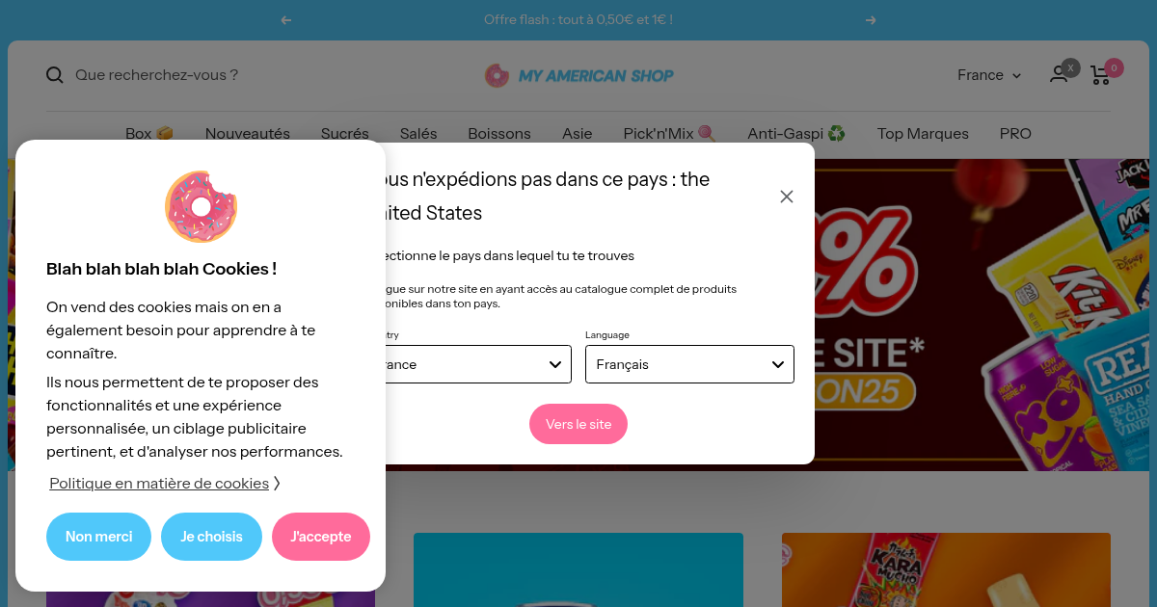Click the search magnifier icon
The height and width of the screenshot is (607, 1157).
55,75
